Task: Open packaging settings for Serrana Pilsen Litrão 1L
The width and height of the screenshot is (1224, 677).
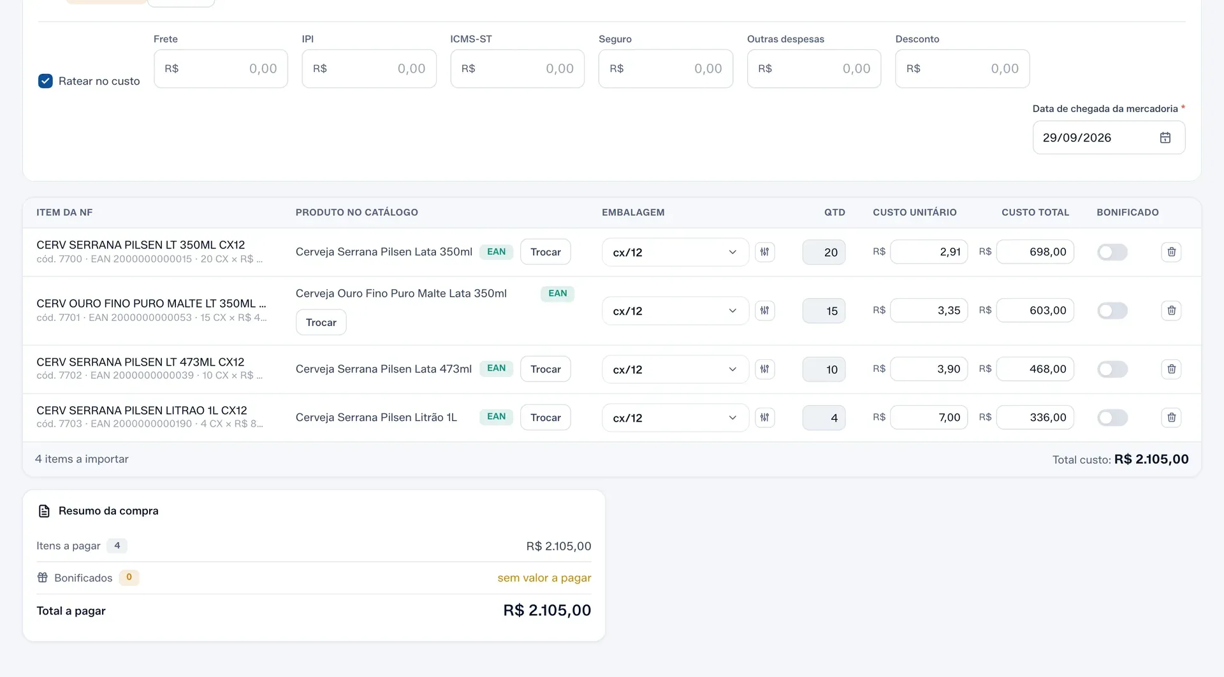Action: click(x=764, y=418)
